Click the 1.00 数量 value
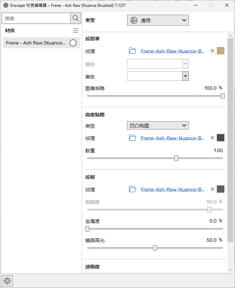Image resolution: width=235 pixels, height=288 pixels. point(218,150)
